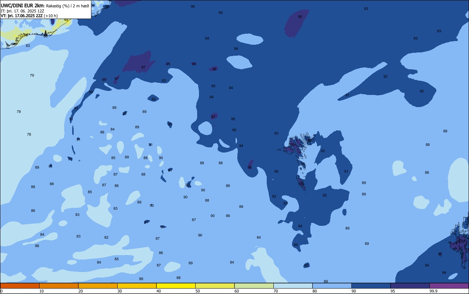469x294 pixels.
Task: Click the dark blue 90–95 legend color segment
Action: [371, 286]
